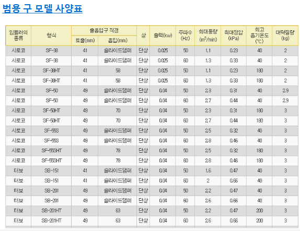Click airflow 1.3 in SF-38 60 Hz row

[208, 60]
